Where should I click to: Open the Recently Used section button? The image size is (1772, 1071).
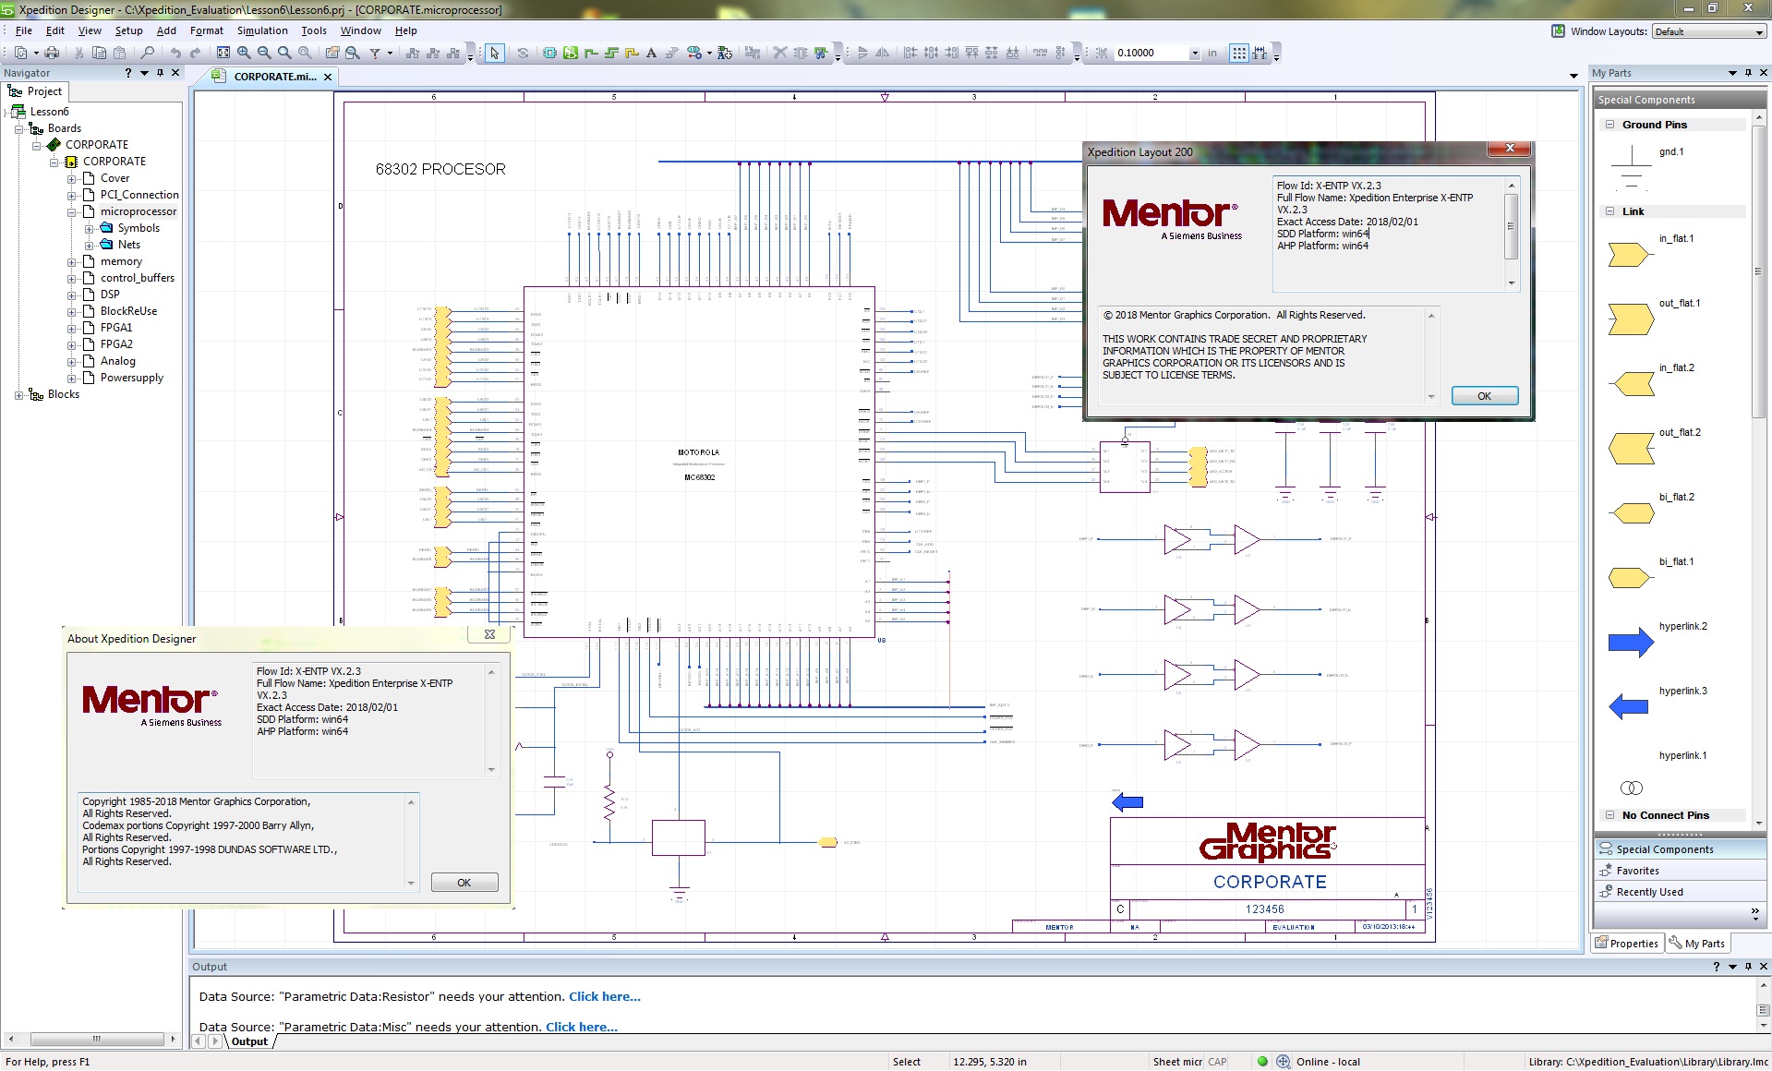click(1680, 892)
